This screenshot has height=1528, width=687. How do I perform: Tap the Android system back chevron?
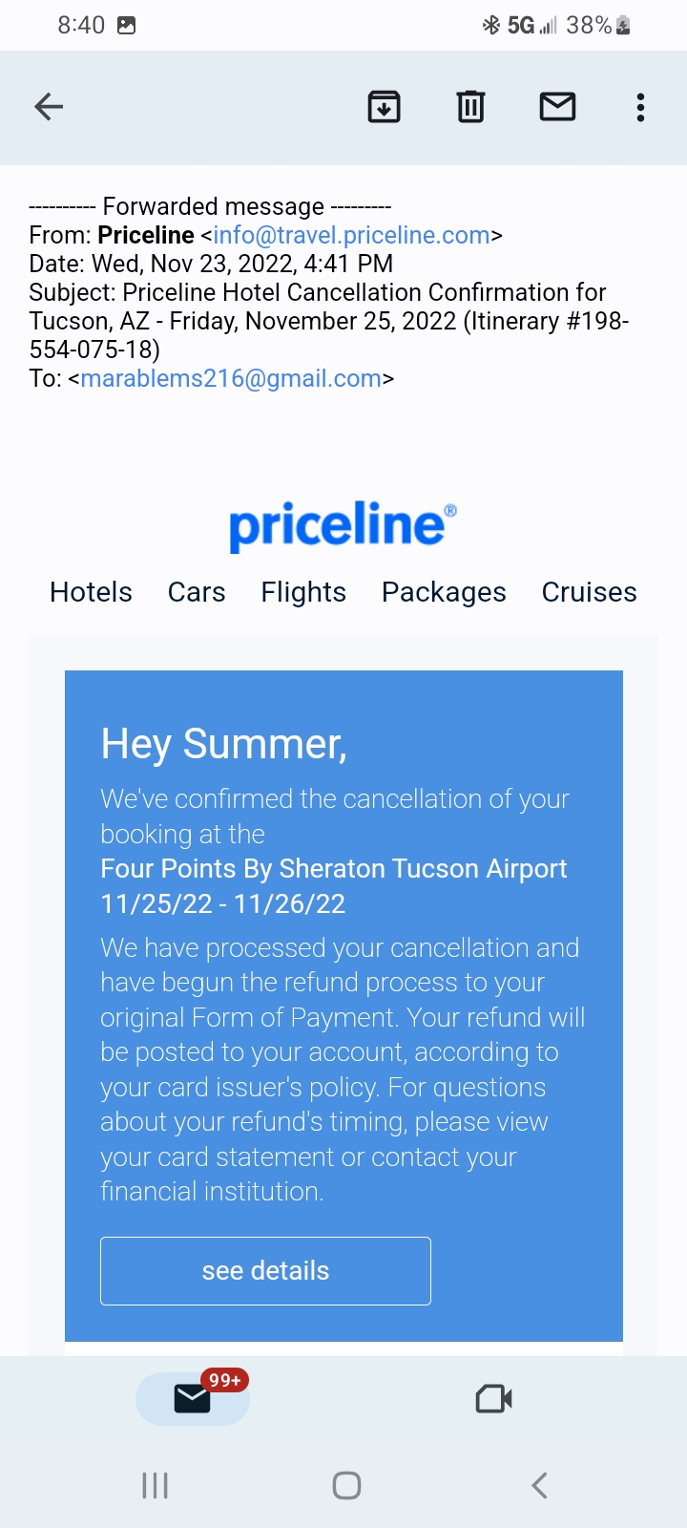(x=539, y=1485)
